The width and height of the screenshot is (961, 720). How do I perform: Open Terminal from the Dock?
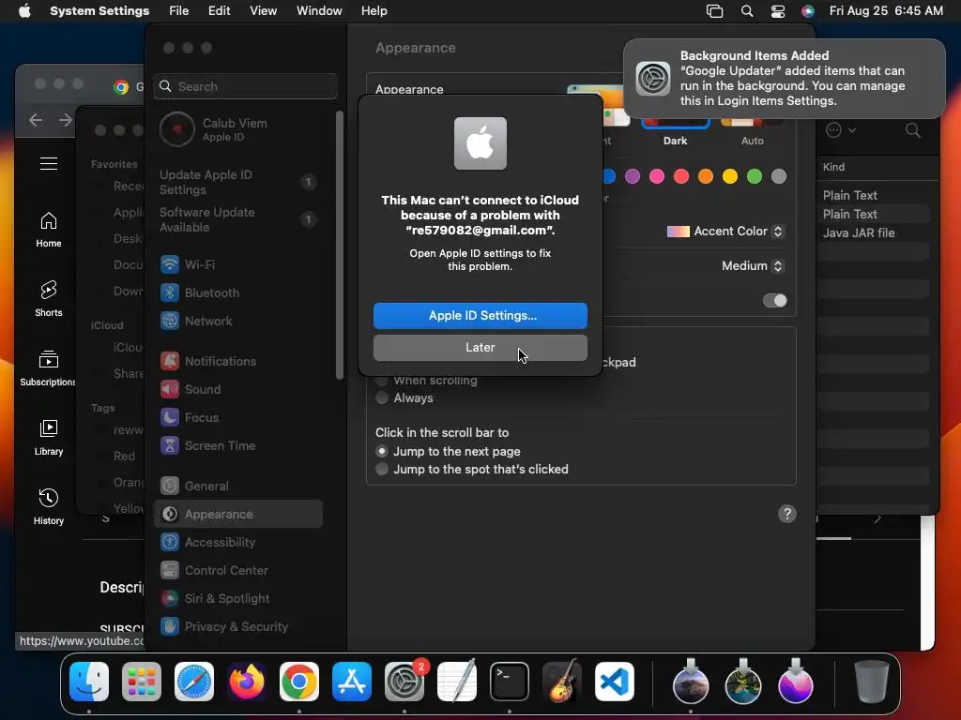coord(510,682)
